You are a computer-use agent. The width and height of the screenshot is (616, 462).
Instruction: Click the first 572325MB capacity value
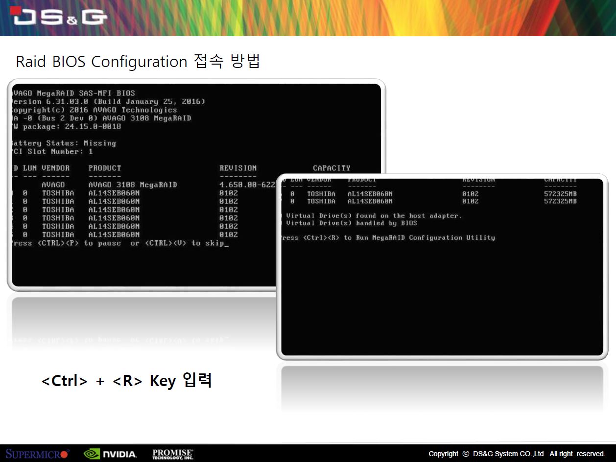(x=560, y=194)
